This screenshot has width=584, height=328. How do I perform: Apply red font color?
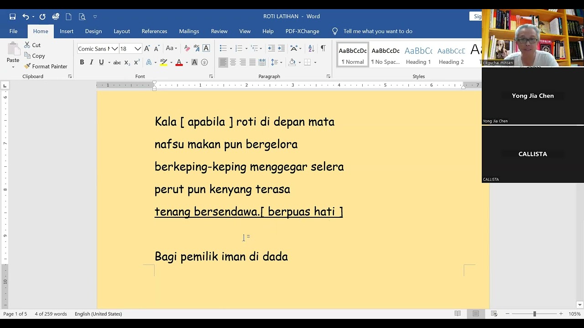point(179,62)
